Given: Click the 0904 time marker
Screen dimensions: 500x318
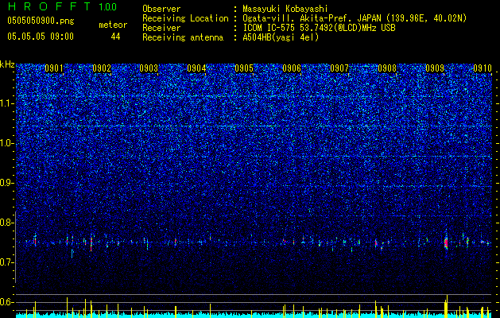Looking at the screenshot, I should point(196,68).
